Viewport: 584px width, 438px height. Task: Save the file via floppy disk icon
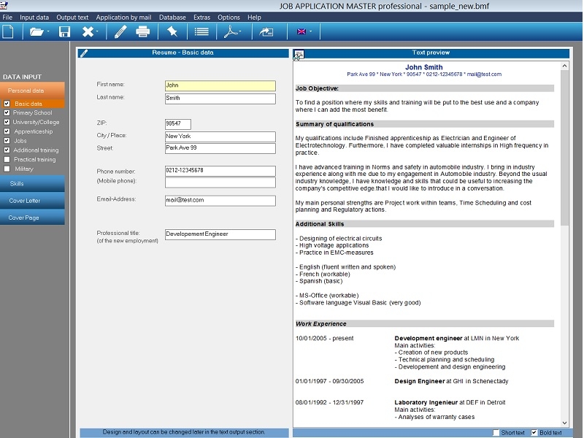(64, 31)
